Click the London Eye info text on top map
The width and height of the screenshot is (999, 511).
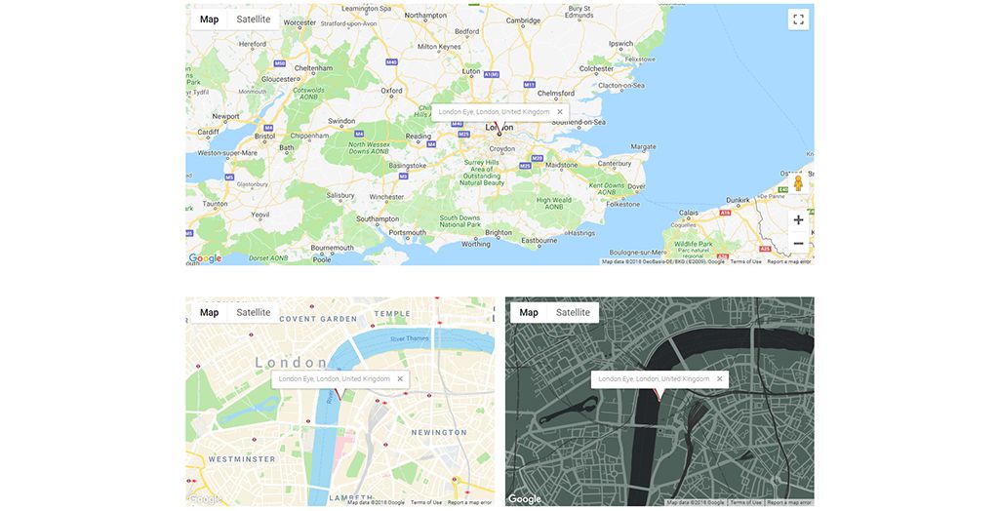[x=494, y=111]
